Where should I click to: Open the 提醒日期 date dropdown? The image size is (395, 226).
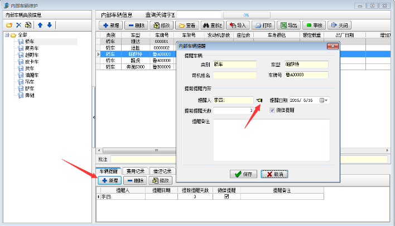click(325, 100)
